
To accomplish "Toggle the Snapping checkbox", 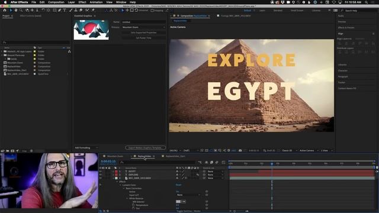I will (152, 11).
